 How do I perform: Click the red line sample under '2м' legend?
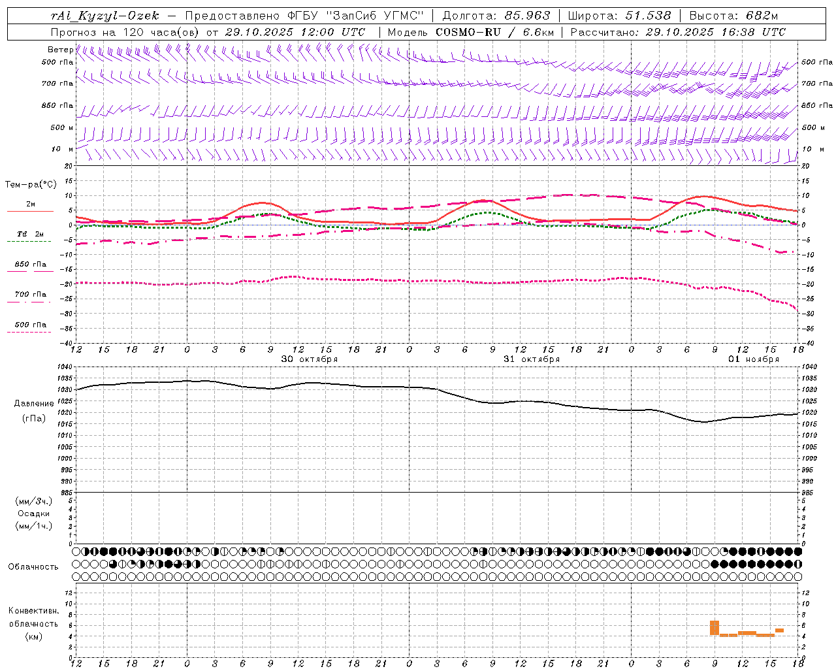(x=30, y=212)
